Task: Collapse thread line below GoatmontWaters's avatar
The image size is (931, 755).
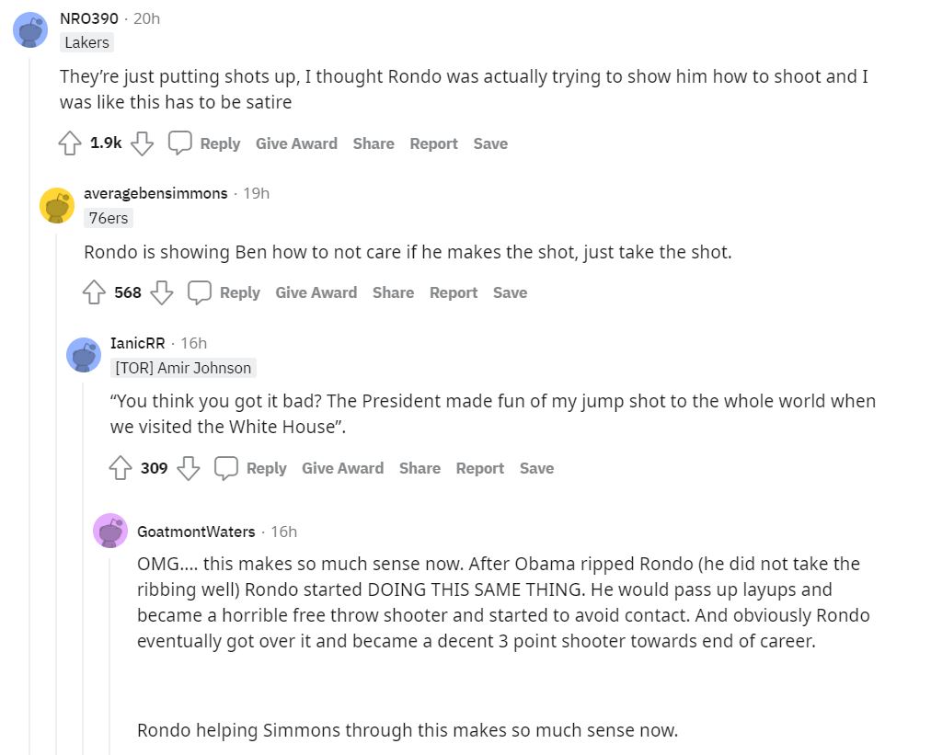Action: (109, 644)
